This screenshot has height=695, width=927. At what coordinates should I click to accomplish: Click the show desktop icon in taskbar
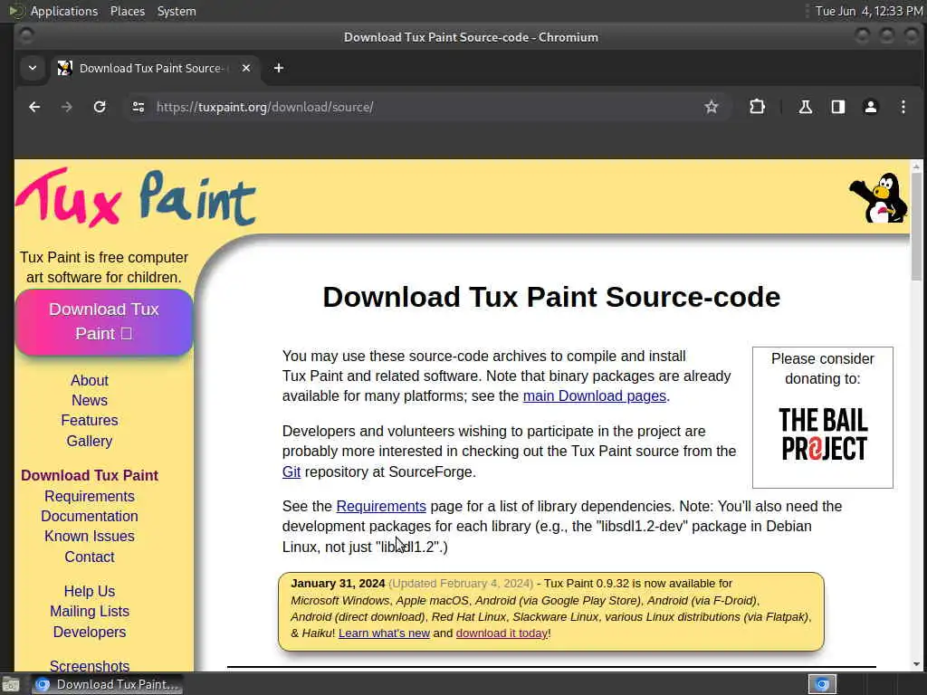pyautogui.click(x=11, y=685)
